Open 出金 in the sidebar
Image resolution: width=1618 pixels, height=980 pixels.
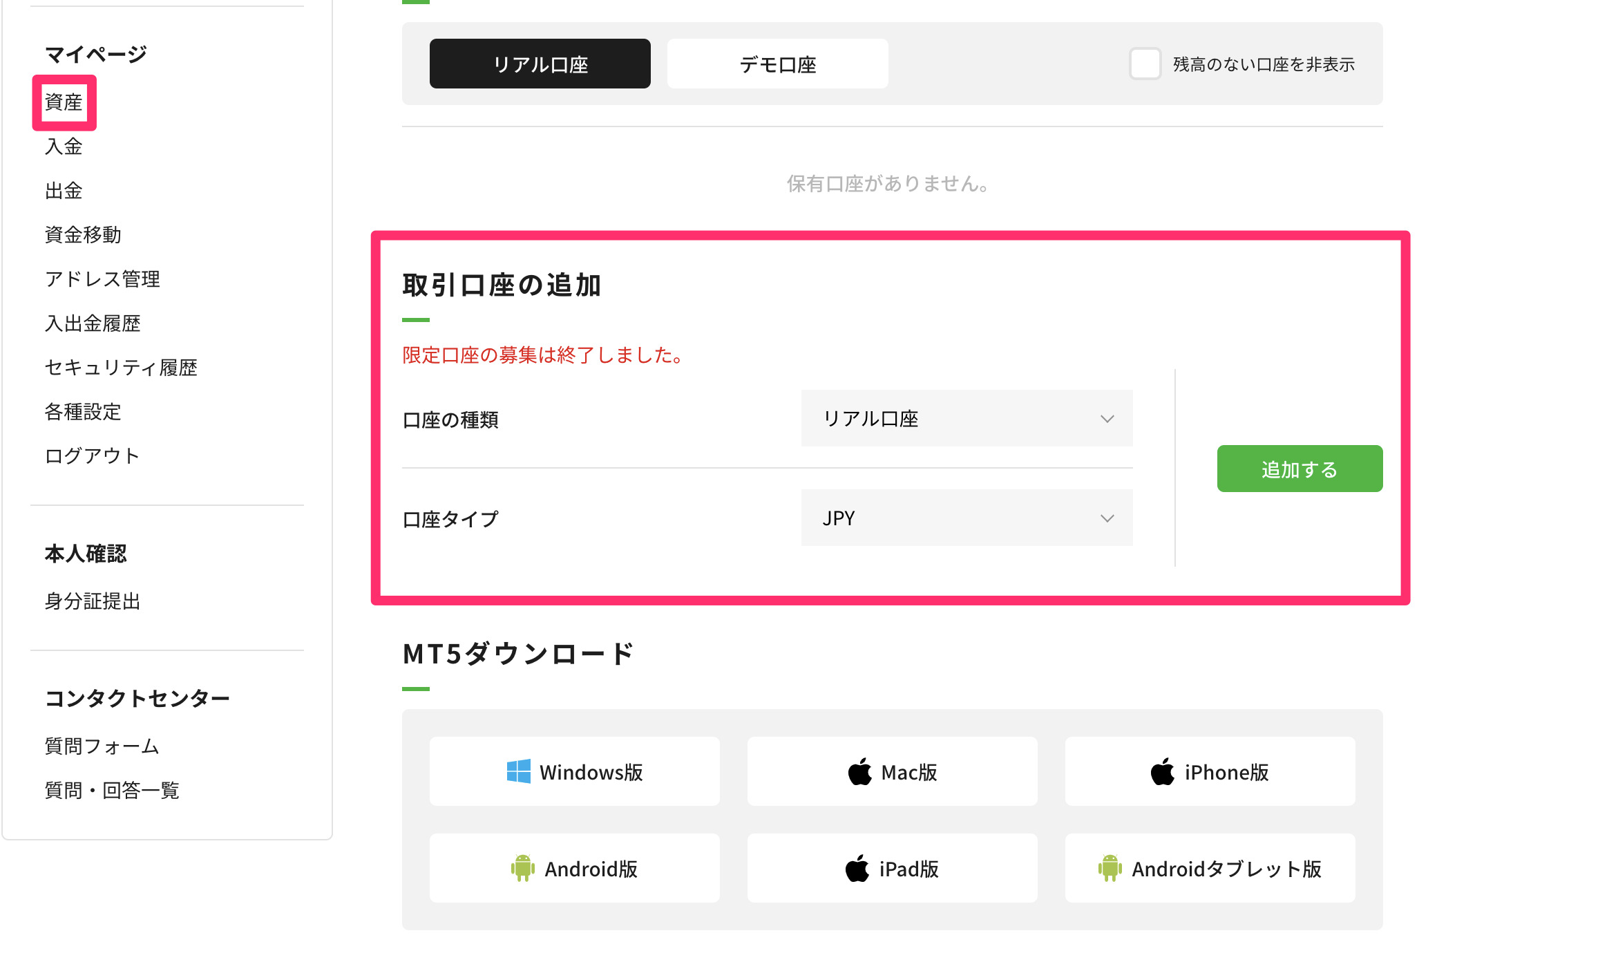click(64, 191)
